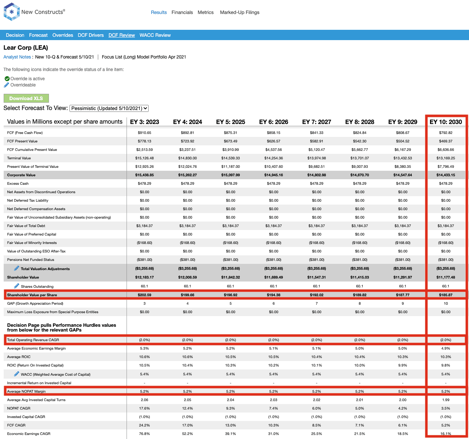Screen dimensions: 469x439
Task: Click the Overrideable pencil legend icon
Action: point(6,85)
